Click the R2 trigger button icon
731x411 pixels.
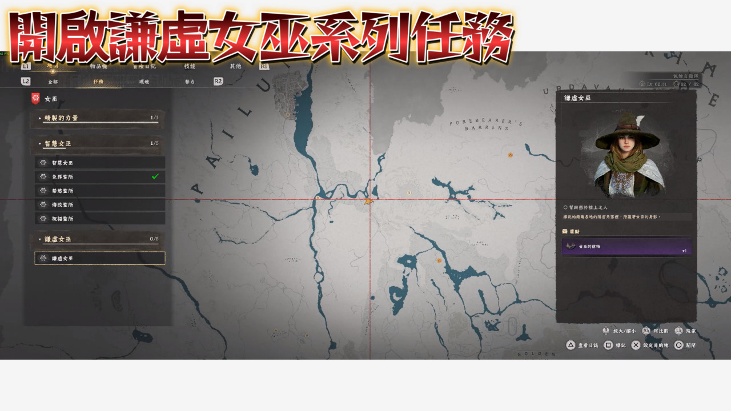point(218,82)
